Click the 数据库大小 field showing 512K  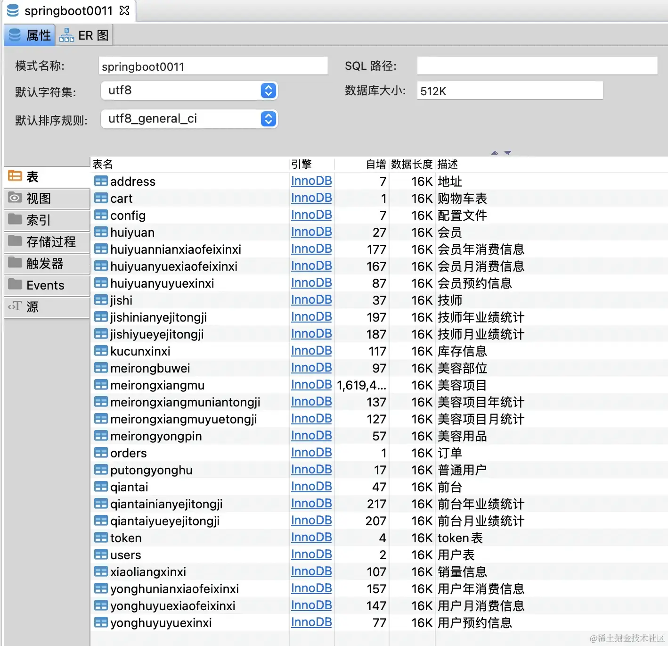tap(510, 91)
